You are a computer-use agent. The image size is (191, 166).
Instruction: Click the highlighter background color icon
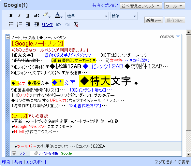tap(45, 15)
